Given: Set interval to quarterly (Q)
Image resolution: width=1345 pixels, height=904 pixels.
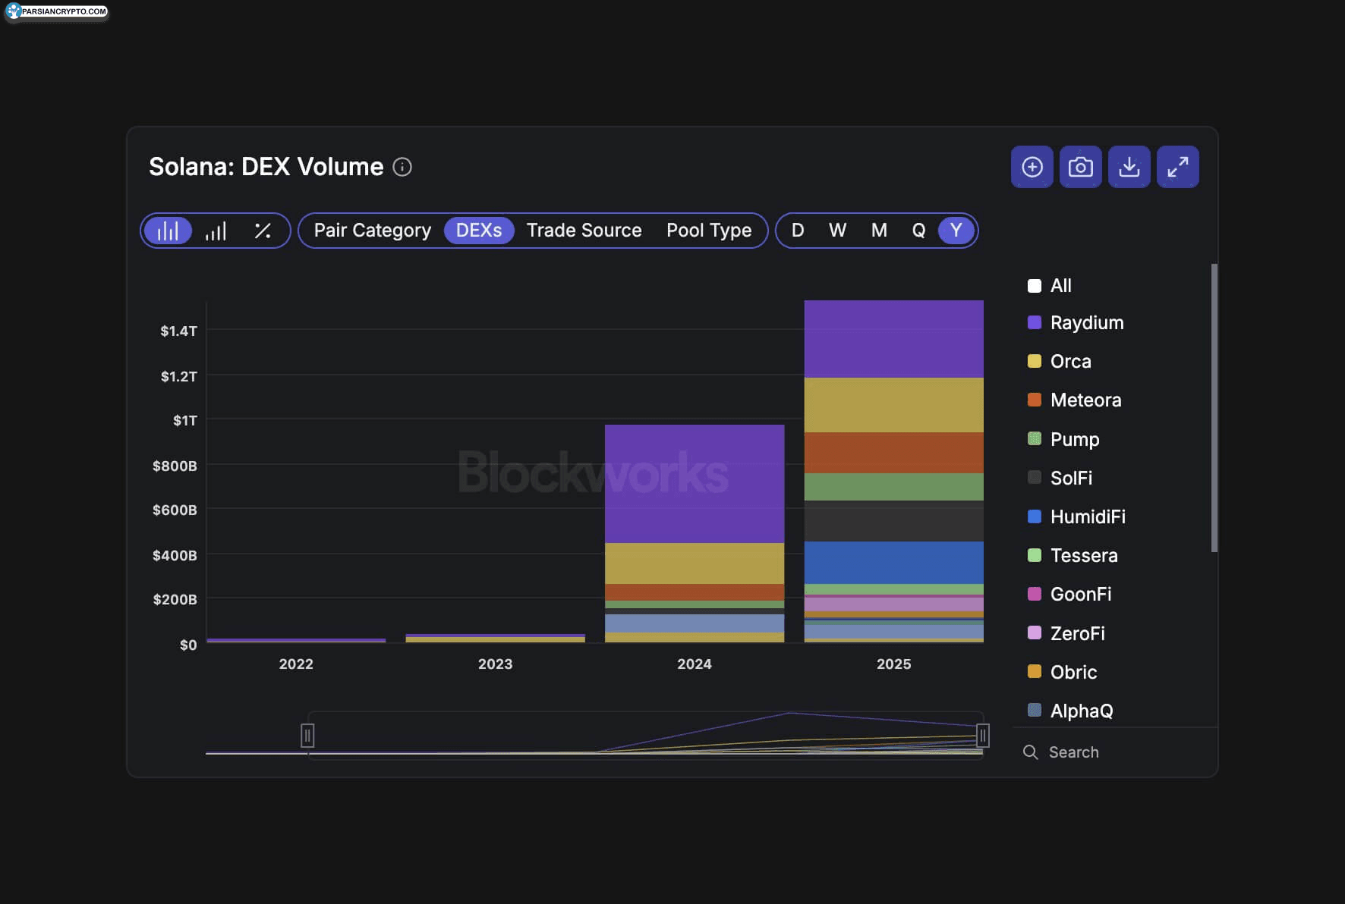Looking at the screenshot, I should point(918,231).
